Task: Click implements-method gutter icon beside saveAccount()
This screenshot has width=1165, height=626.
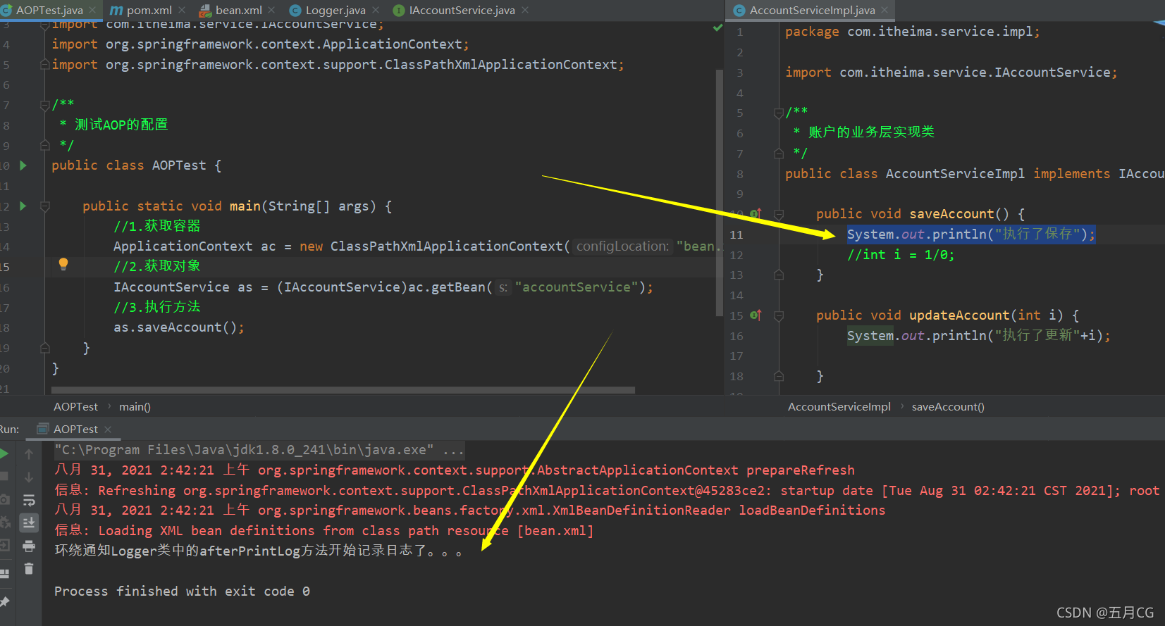Action: coord(756,214)
